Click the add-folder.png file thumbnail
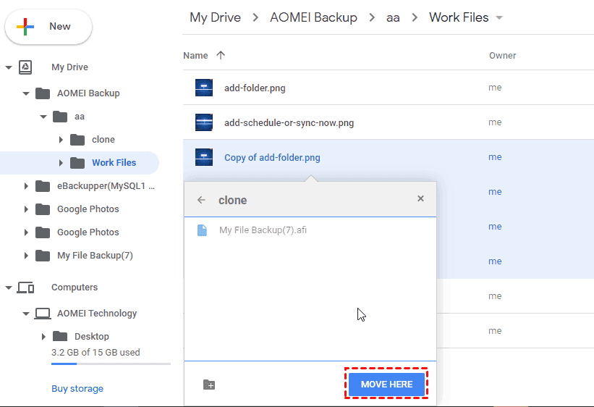594x407 pixels. pos(204,88)
